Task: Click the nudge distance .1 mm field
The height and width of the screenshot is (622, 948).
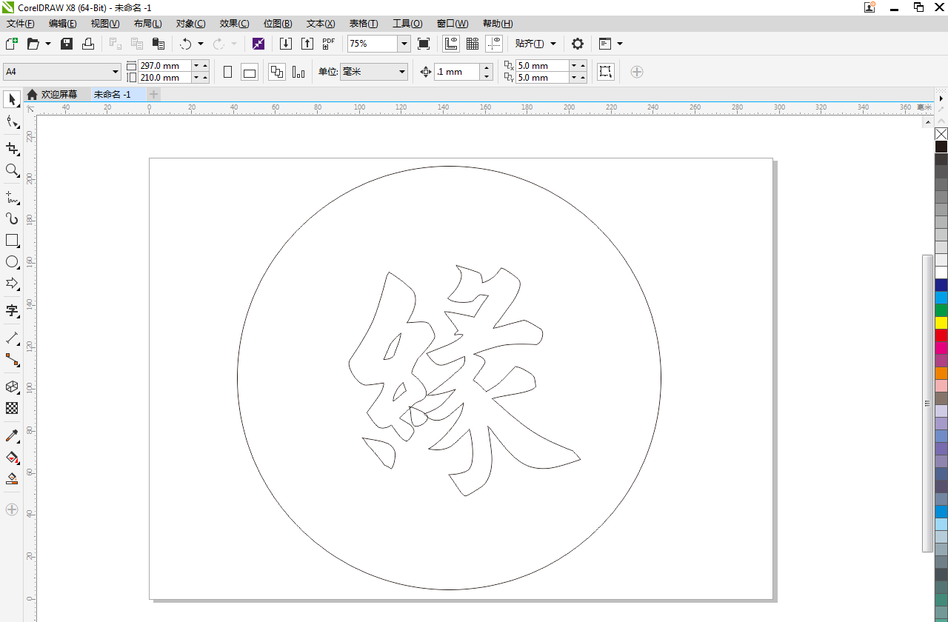Action: coord(458,72)
